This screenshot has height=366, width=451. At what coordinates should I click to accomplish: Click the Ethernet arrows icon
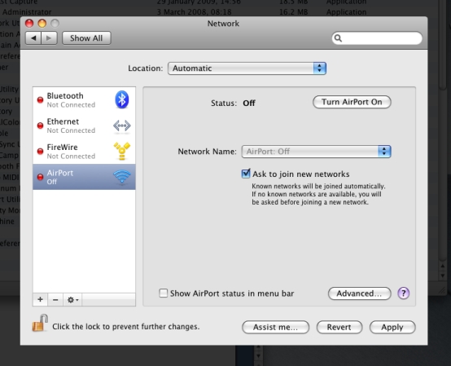[122, 126]
